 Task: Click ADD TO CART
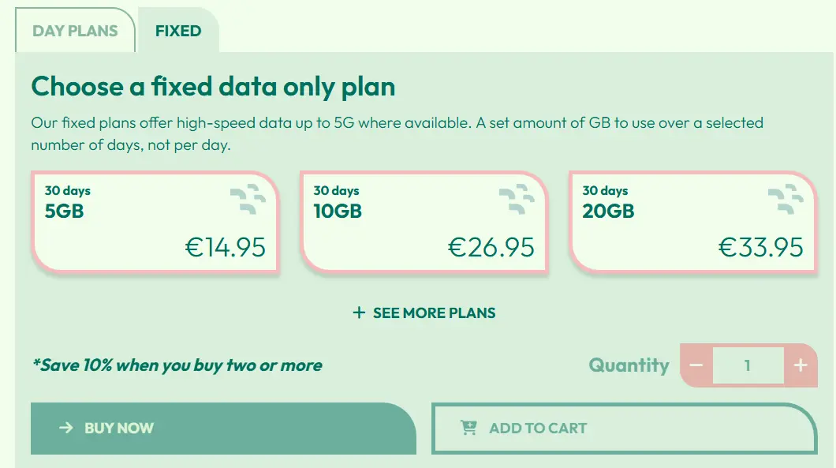click(624, 428)
